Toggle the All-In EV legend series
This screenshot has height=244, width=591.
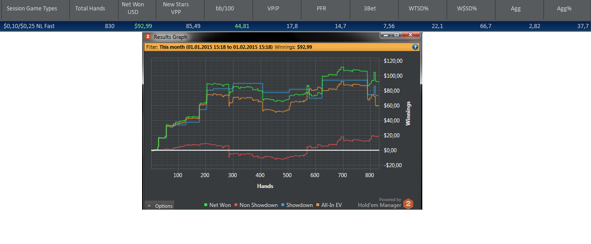tap(329, 205)
